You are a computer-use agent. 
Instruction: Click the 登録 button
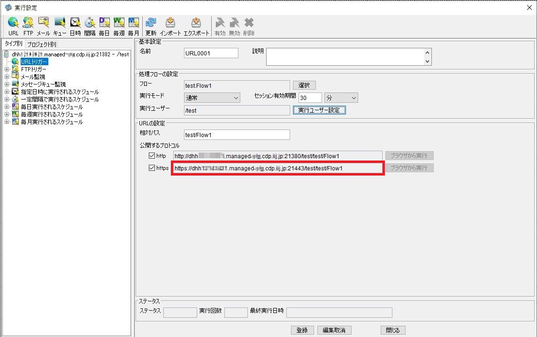point(302,330)
